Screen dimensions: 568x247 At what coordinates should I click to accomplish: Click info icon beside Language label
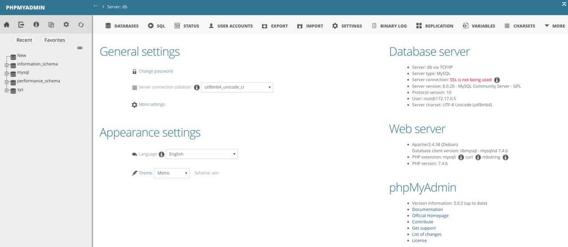pyautogui.click(x=162, y=154)
